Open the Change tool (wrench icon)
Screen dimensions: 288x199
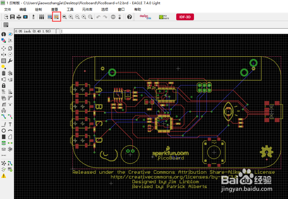[x=10, y=61]
